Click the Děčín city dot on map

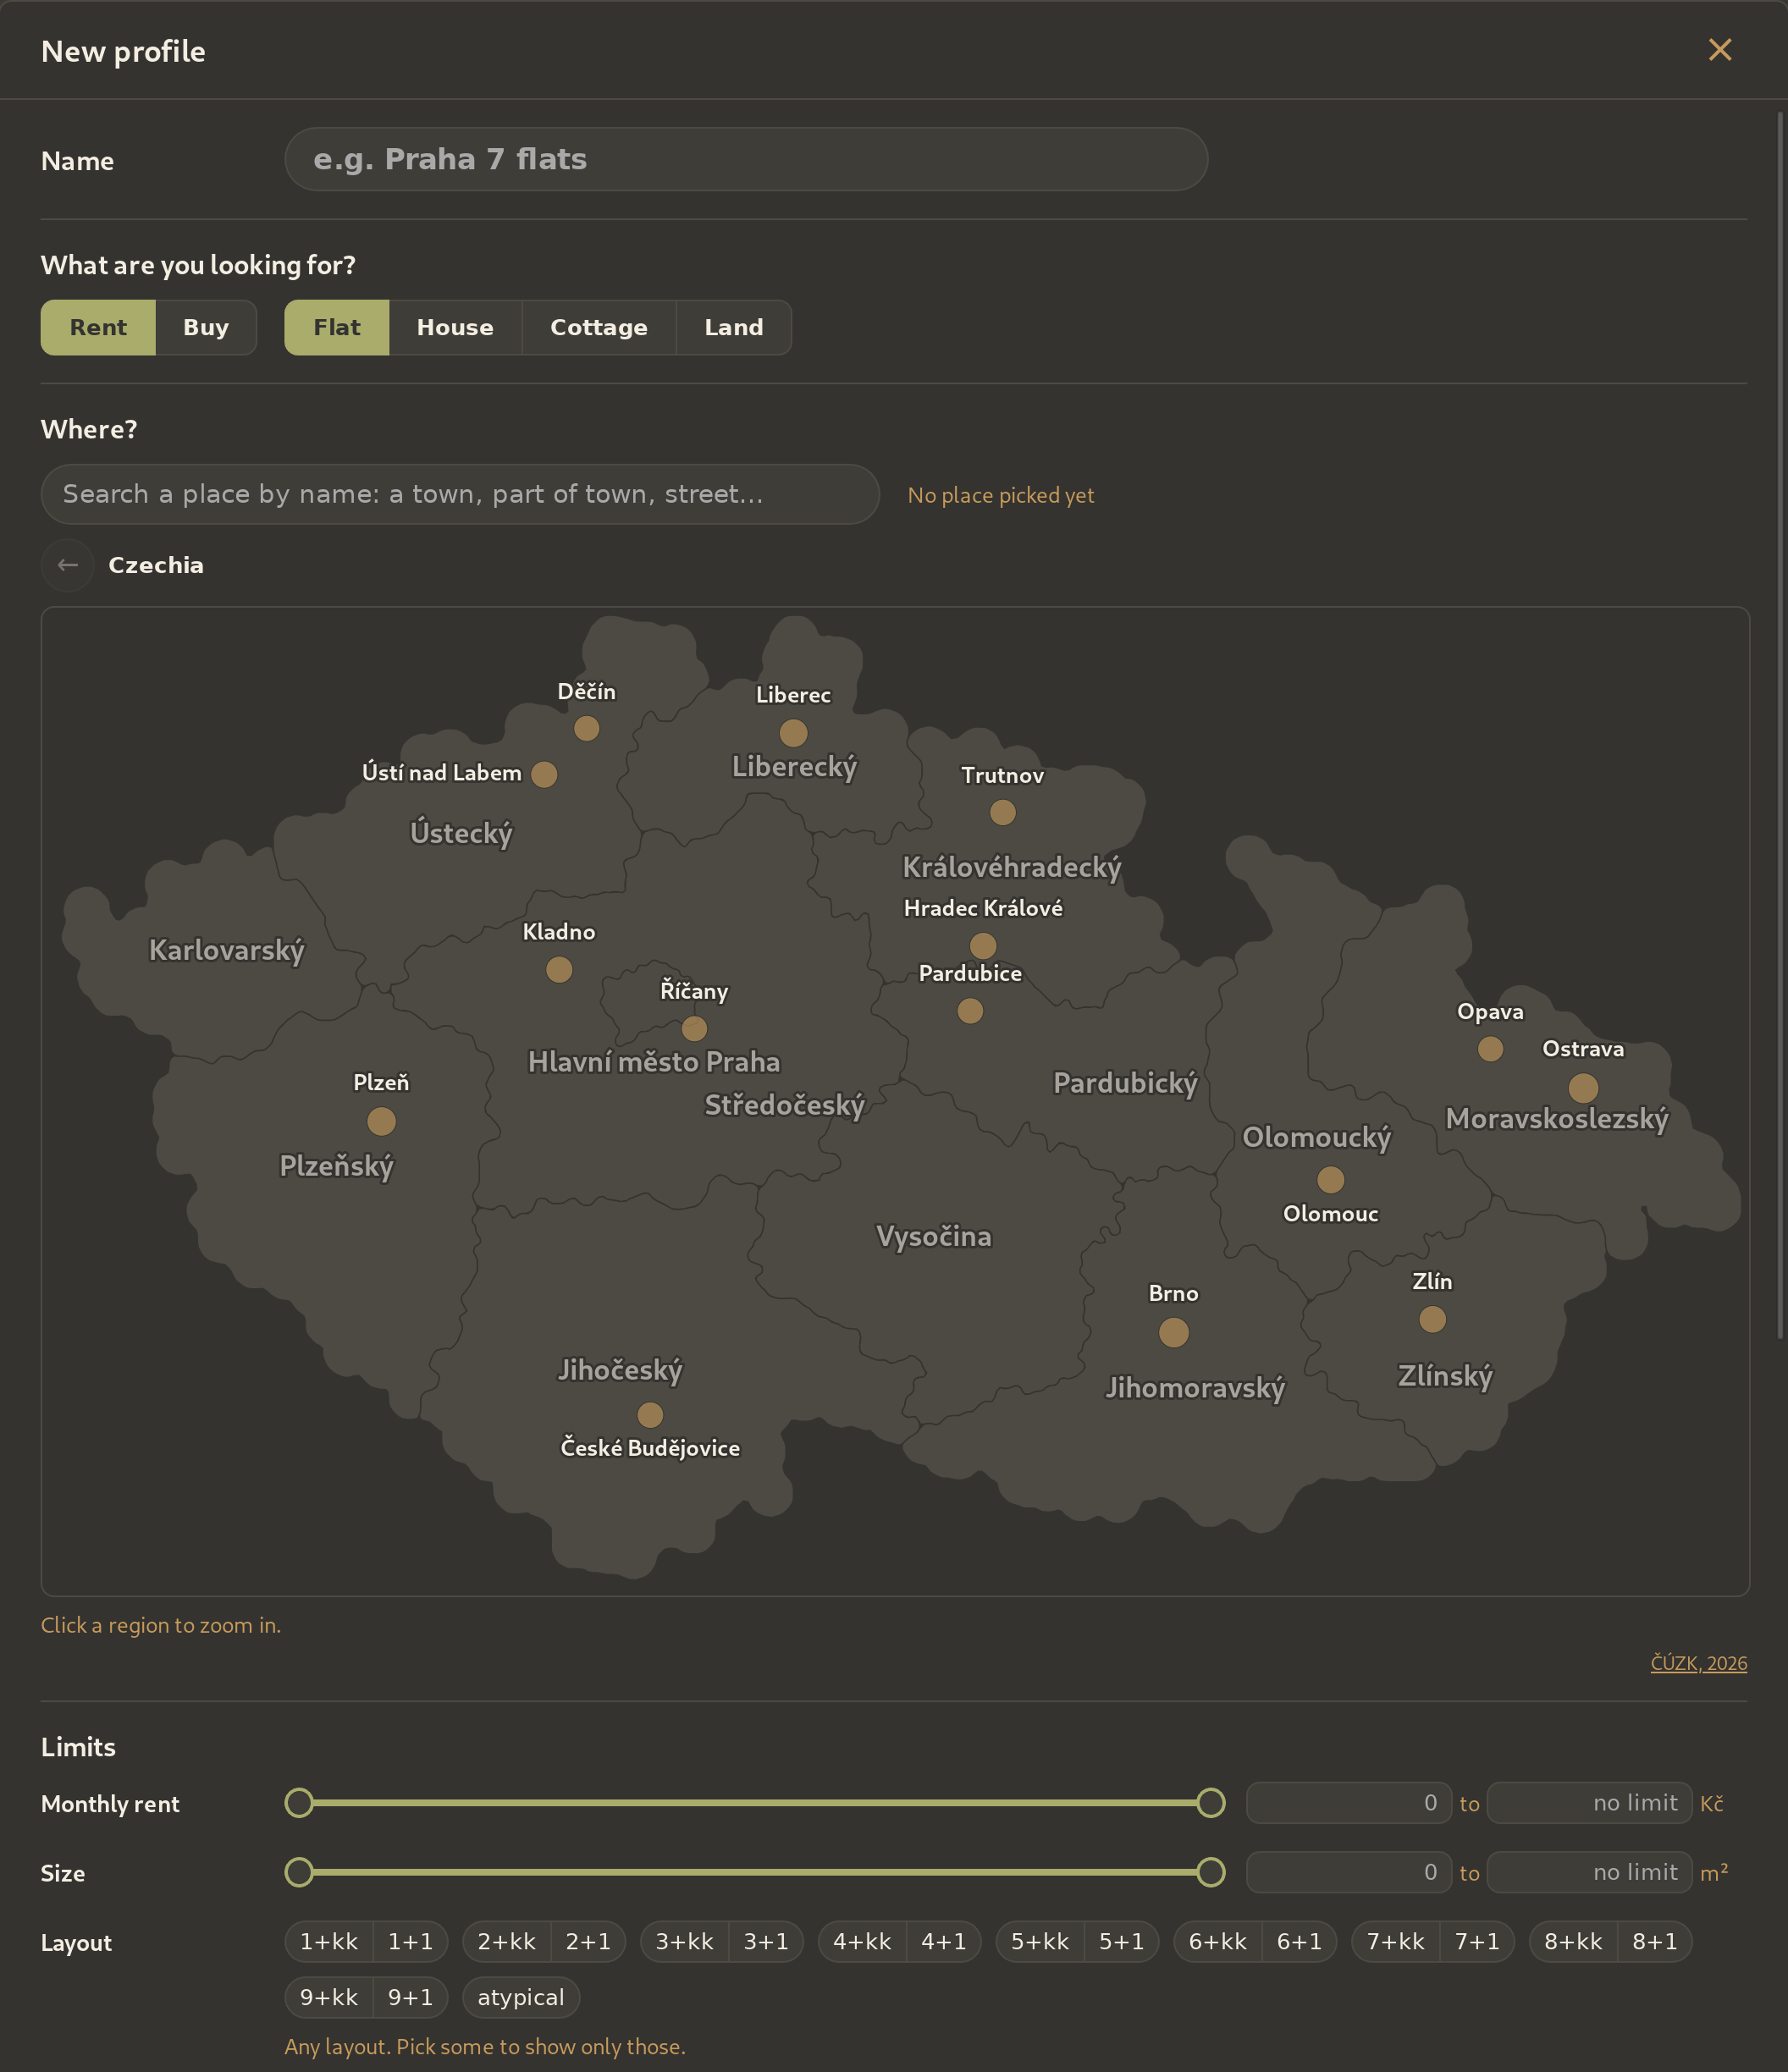tap(586, 728)
